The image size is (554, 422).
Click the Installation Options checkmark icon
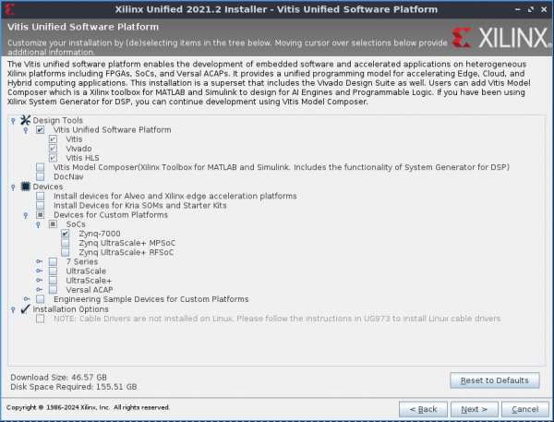[26, 309]
